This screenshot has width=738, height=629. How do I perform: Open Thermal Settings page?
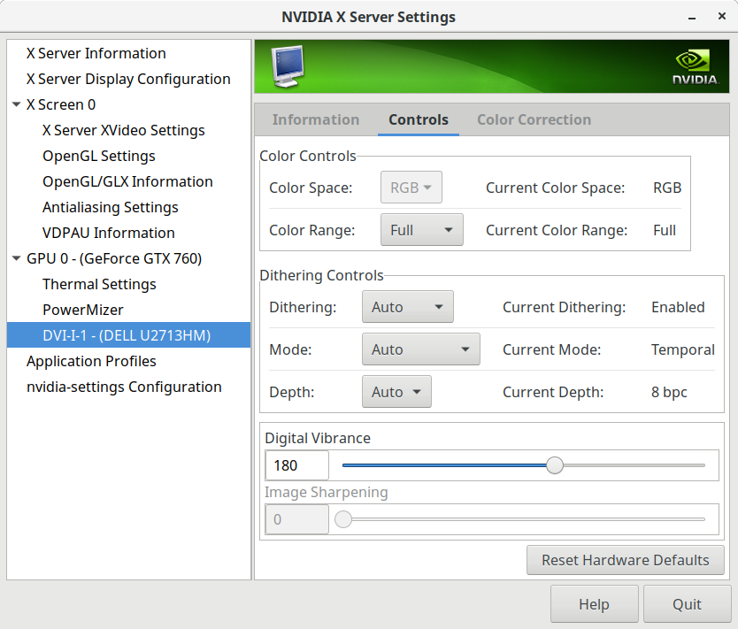[128, 284]
